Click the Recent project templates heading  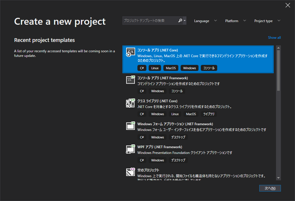tap(44, 40)
